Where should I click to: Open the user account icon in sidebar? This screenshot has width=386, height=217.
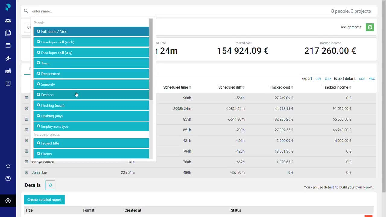[8, 201]
